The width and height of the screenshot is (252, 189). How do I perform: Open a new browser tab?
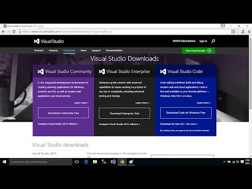[41, 26]
